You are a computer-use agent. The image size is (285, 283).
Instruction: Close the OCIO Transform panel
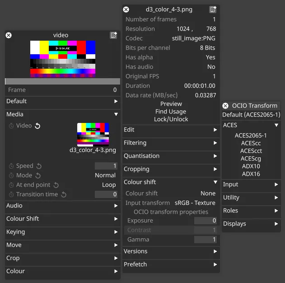point(225,106)
